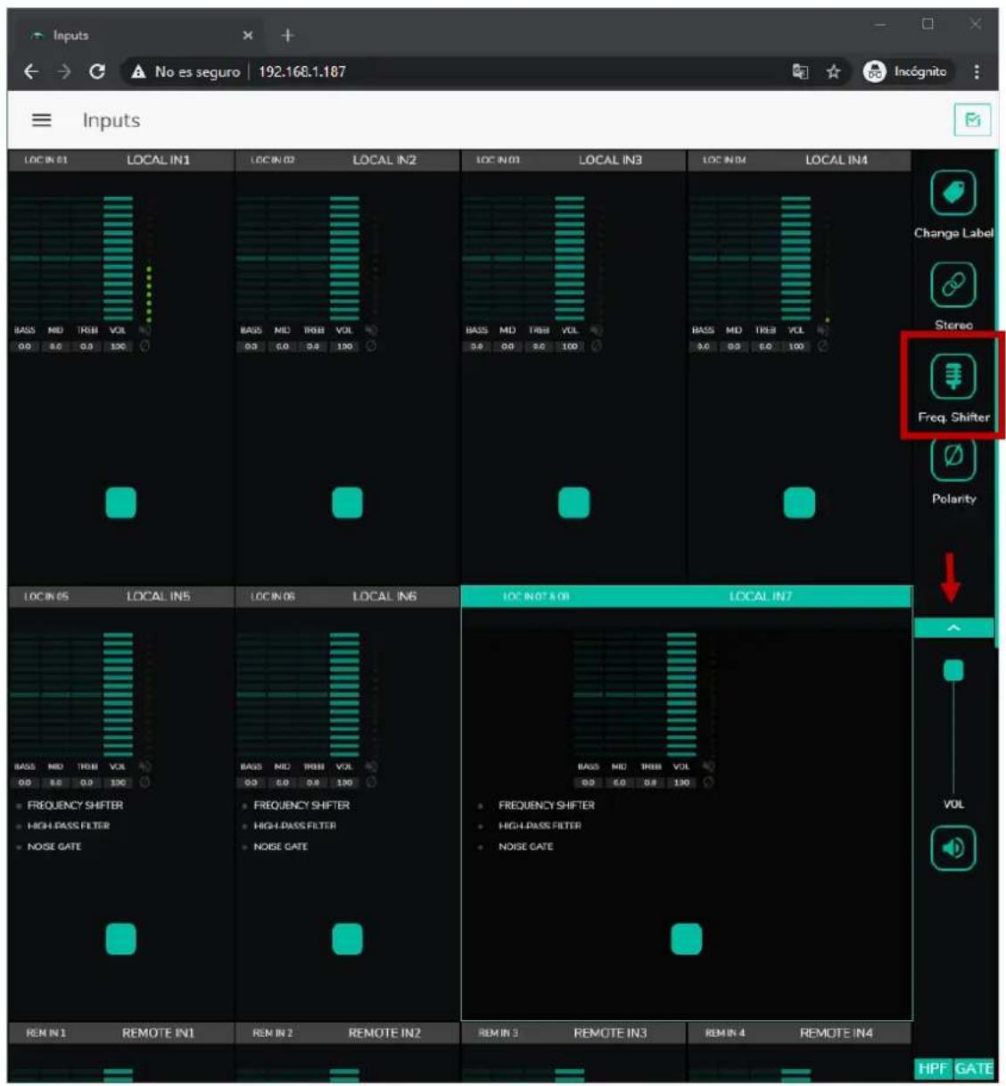Toggle the HPF button at bottom right
The image size is (1006, 1086).
click(933, 1068)
